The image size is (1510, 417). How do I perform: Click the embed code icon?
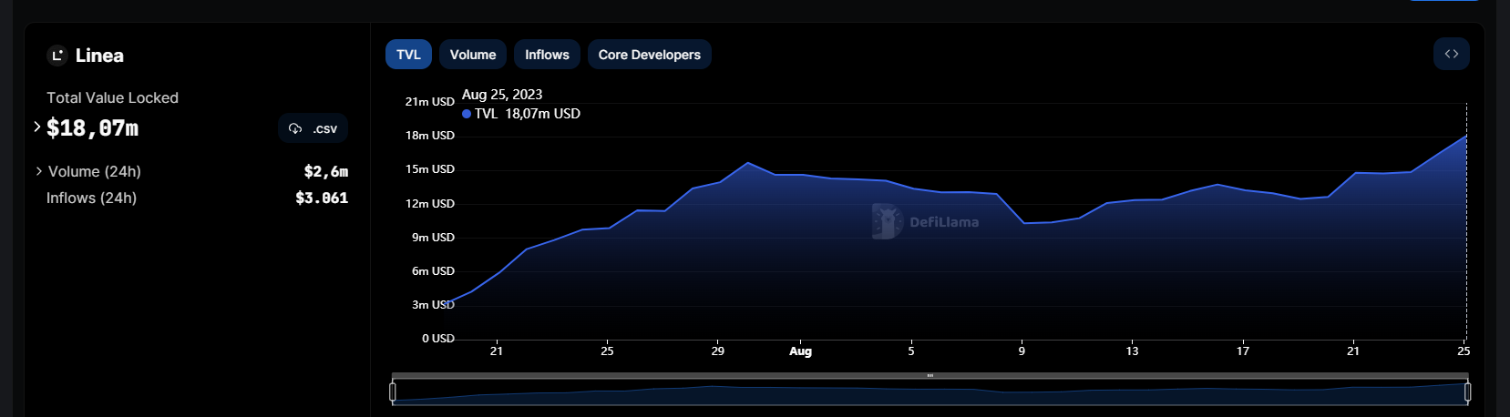[1451, 55]
